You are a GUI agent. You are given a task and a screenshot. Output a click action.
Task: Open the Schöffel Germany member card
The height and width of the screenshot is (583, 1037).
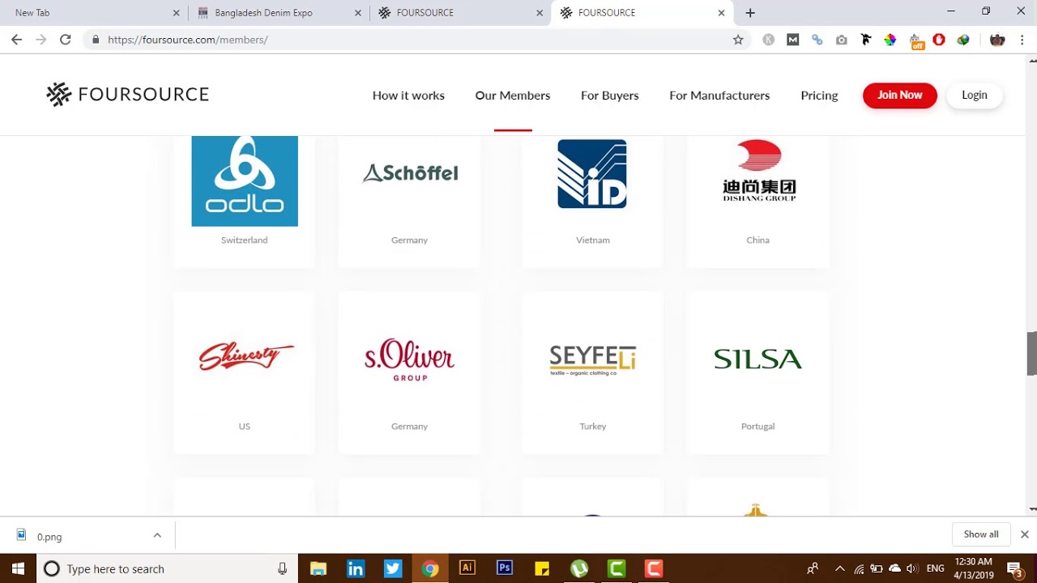click(409, 201)
